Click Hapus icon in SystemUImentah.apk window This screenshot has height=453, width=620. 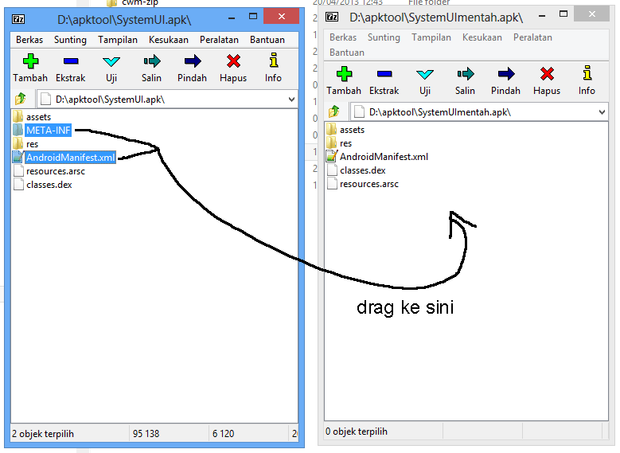[x=547, y=74]
